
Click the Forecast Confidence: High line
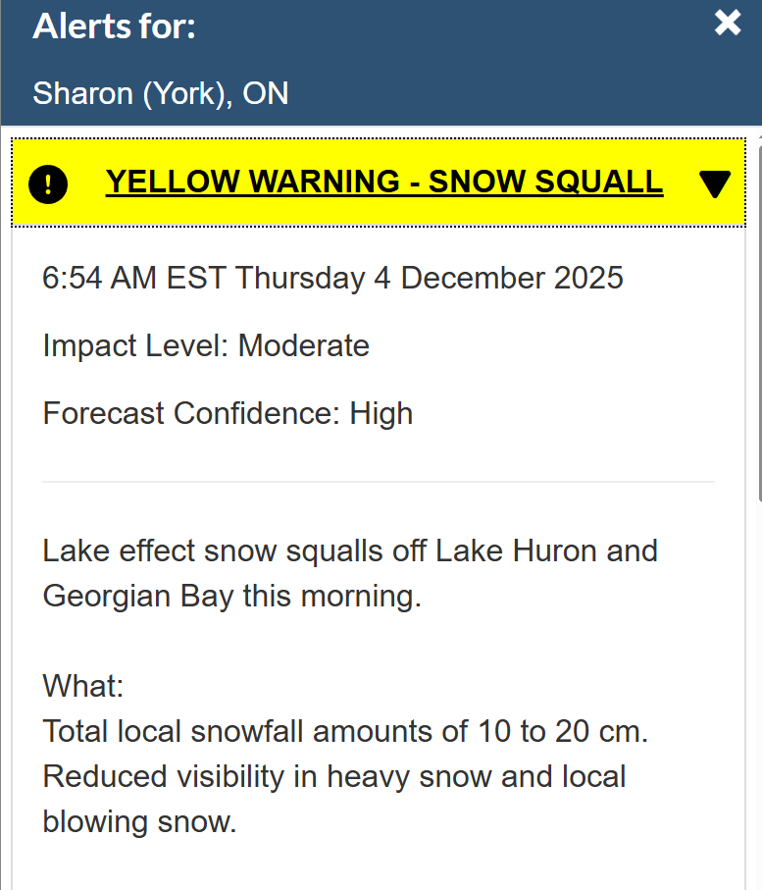pyautogui.click(x=228, y=413)
